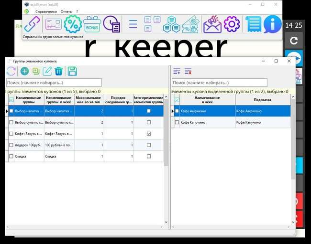Check the Кофе Капучино row checkbox
This screenshot has width=311, height=244.
tap(177, 122)
